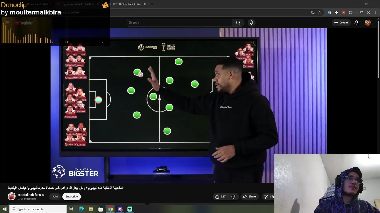
Task: Click the YouTube search magnifier button
Action: [238, 22]
